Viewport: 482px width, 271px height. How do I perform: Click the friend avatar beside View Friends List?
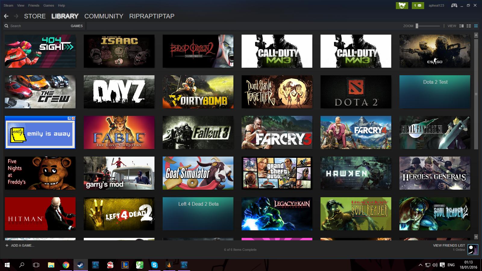click(473, 249)
